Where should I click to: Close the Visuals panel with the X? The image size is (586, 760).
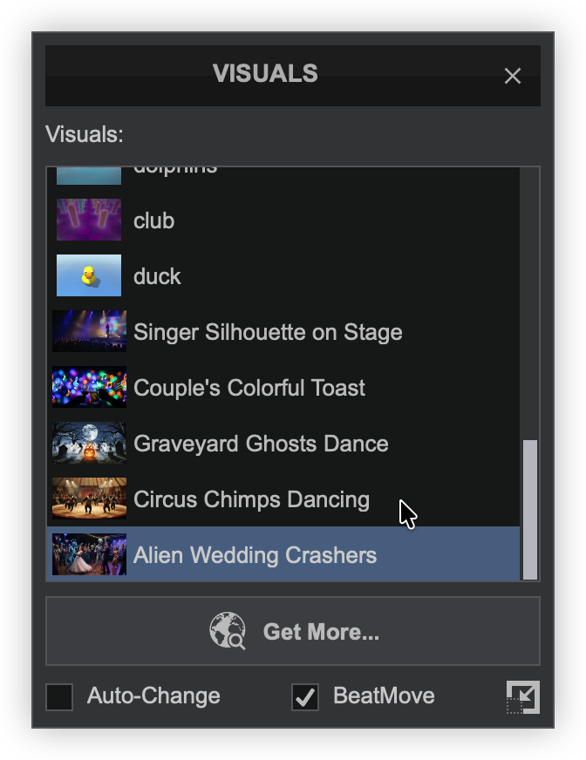pos(513,77)
